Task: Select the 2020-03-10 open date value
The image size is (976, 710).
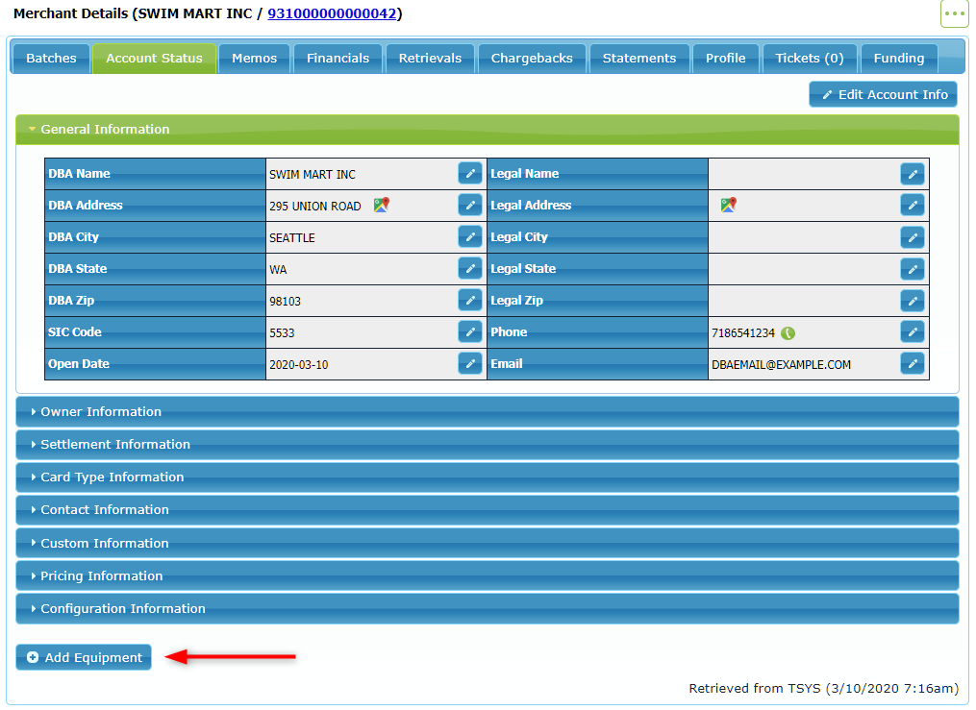Action: pos(298,365)
